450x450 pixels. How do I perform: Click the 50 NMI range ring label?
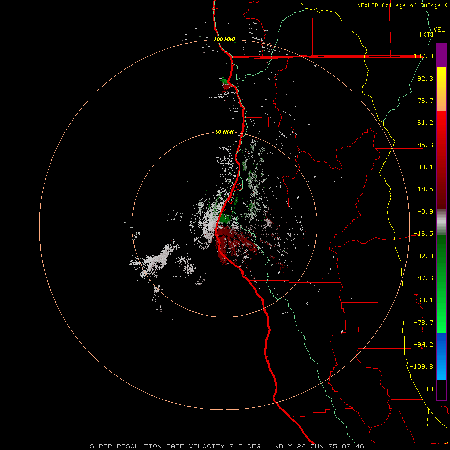[224, 132]
